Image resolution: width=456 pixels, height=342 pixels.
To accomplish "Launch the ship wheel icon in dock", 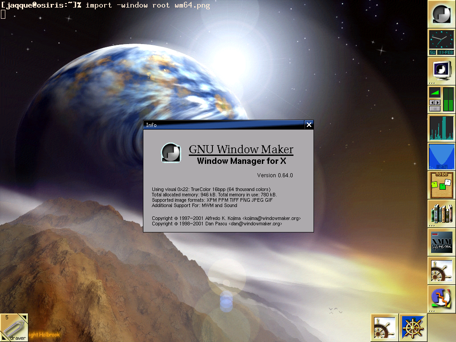I will [441, 270].
